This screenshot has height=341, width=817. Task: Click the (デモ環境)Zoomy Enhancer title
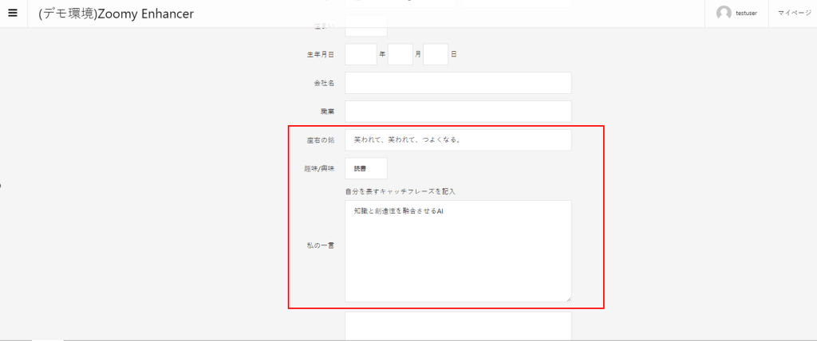(x=116, y=14)
